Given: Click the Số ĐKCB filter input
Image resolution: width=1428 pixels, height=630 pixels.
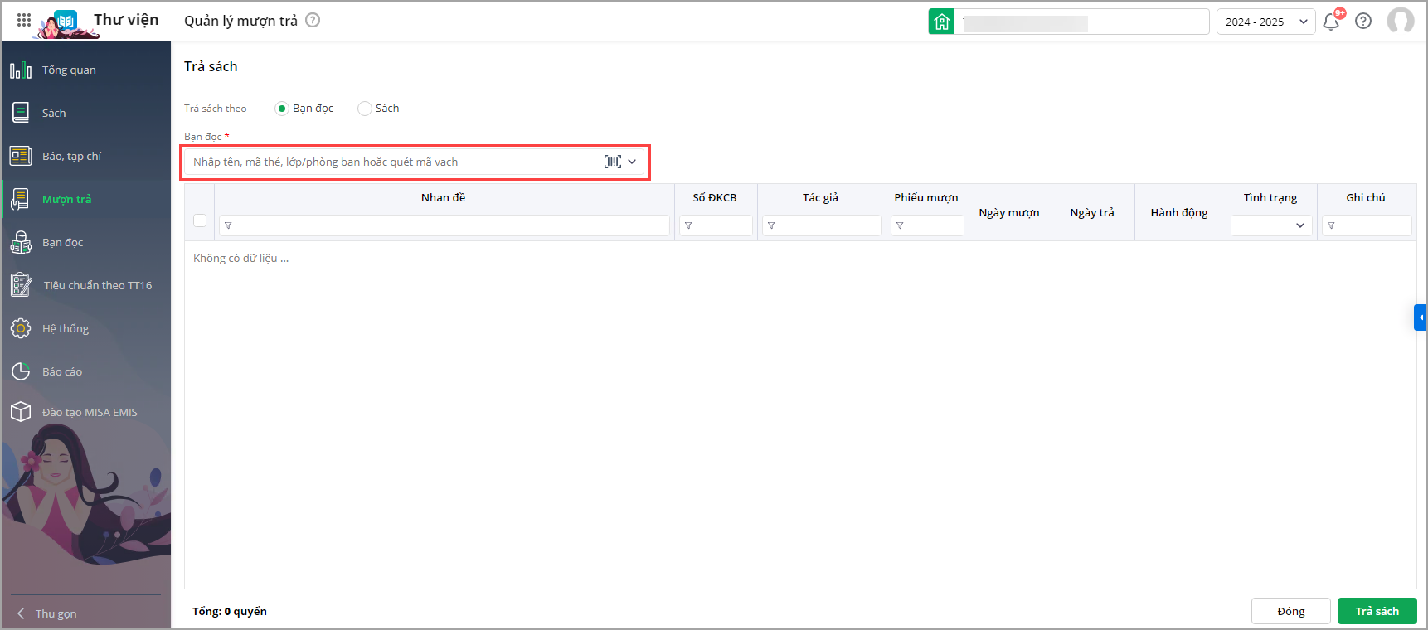Looking at the screenshot, I should [716, 225].
